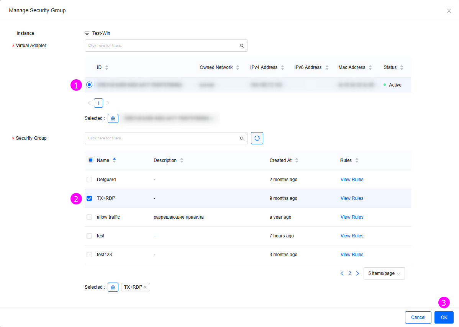
Task: Click the test123 group name
Action: (104, 255)
